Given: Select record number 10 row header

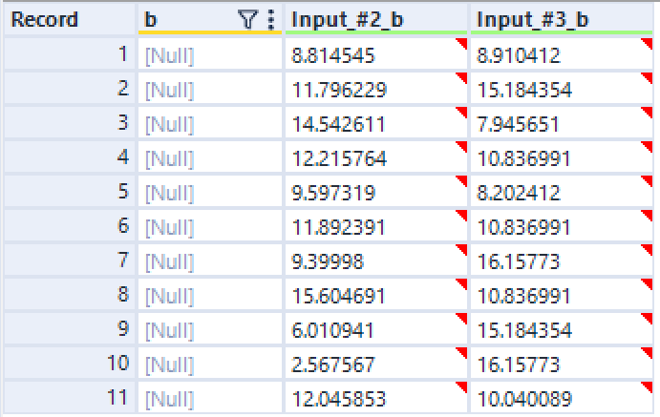Looking at the screenshot, I should 70,364.
